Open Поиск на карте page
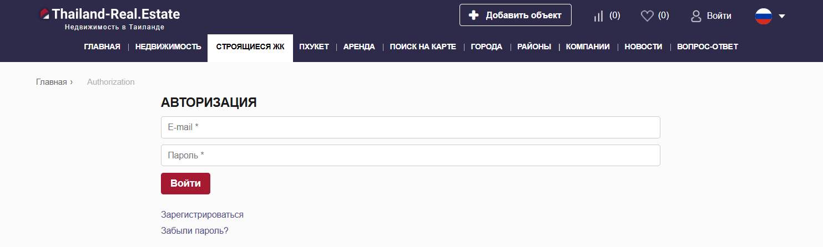 coord(423,47)
